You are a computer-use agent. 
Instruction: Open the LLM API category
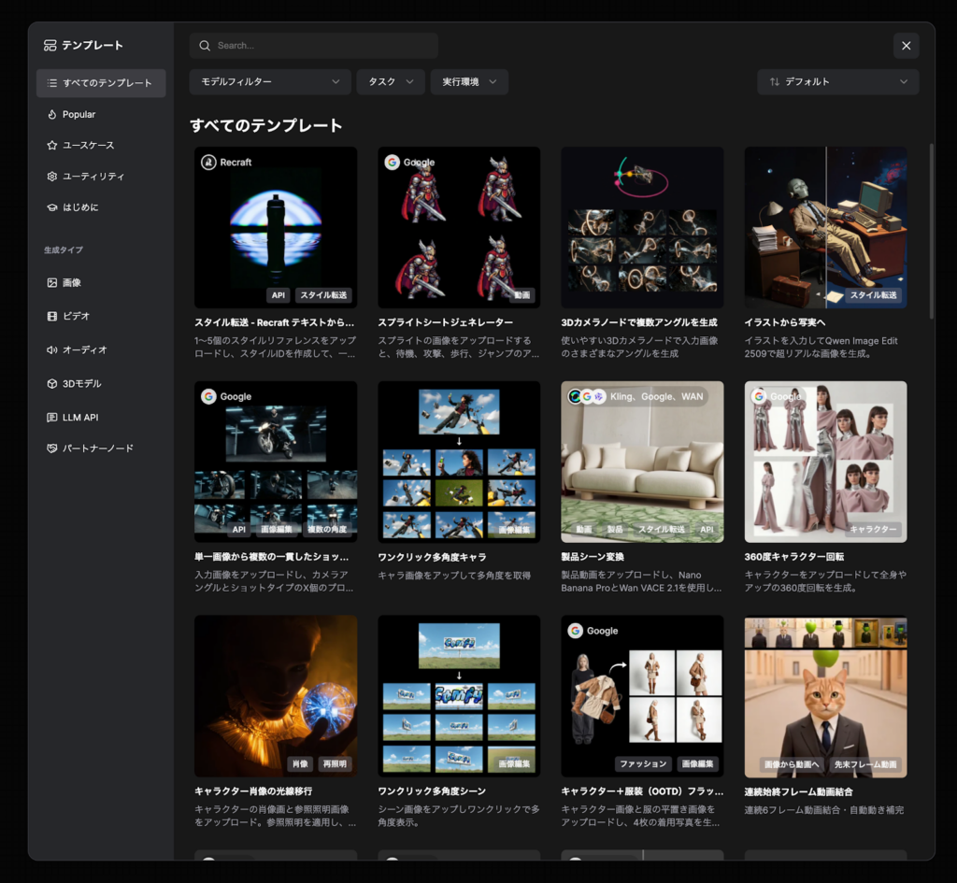pos(79,418)
